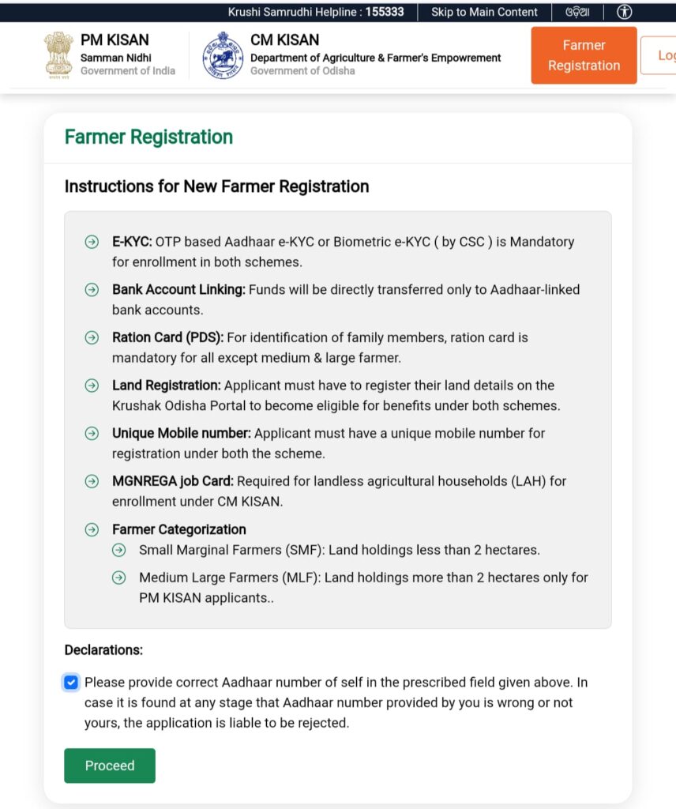
Task: Click the arrow icon beside Farmer Categorization
Action: (92, 529)
